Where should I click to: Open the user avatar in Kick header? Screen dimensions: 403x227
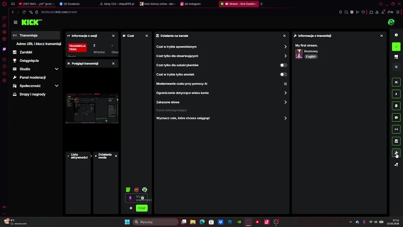tap(391, 22)
